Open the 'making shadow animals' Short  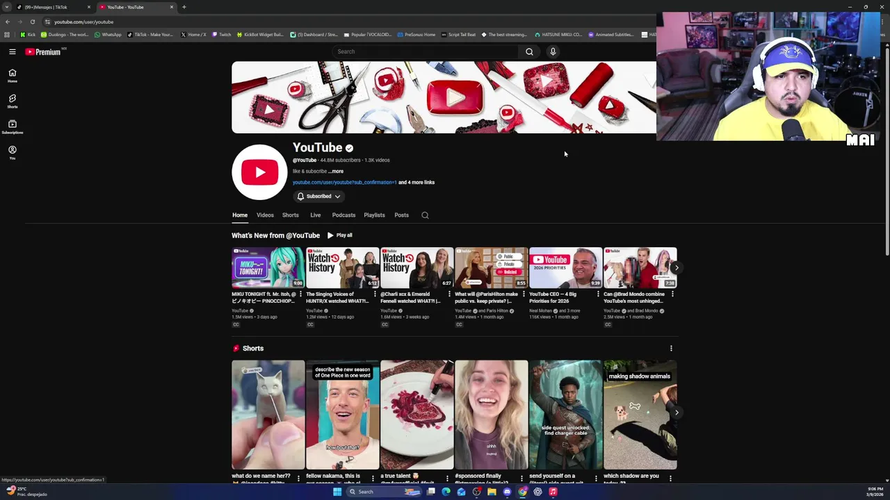pyautogui.click(x=640, y=415)
